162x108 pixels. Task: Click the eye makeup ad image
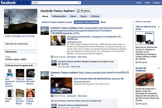tap(145, 80)
